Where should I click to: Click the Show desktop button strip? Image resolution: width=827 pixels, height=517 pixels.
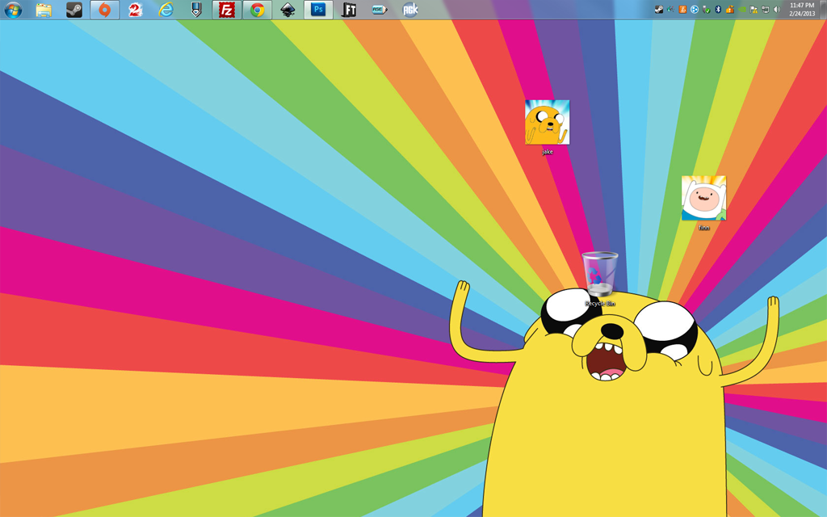tap(823, 10)
